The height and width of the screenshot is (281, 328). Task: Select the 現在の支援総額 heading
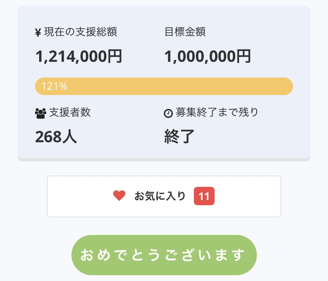tap(80, 32)
